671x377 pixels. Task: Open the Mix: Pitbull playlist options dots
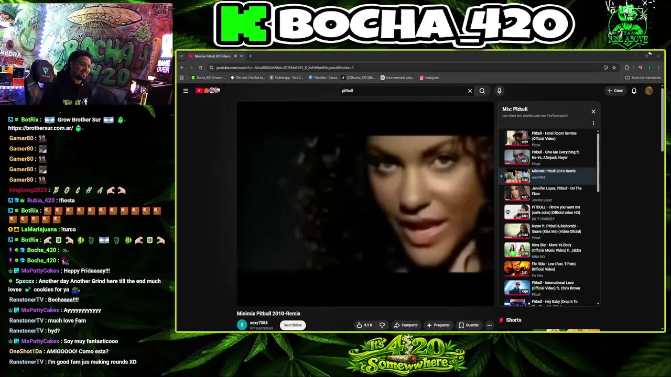point(593,124)
